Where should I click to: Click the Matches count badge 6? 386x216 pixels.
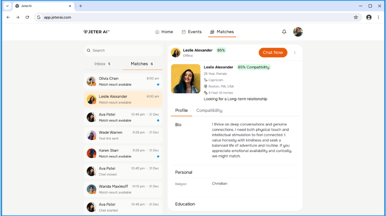click(152, 64)
